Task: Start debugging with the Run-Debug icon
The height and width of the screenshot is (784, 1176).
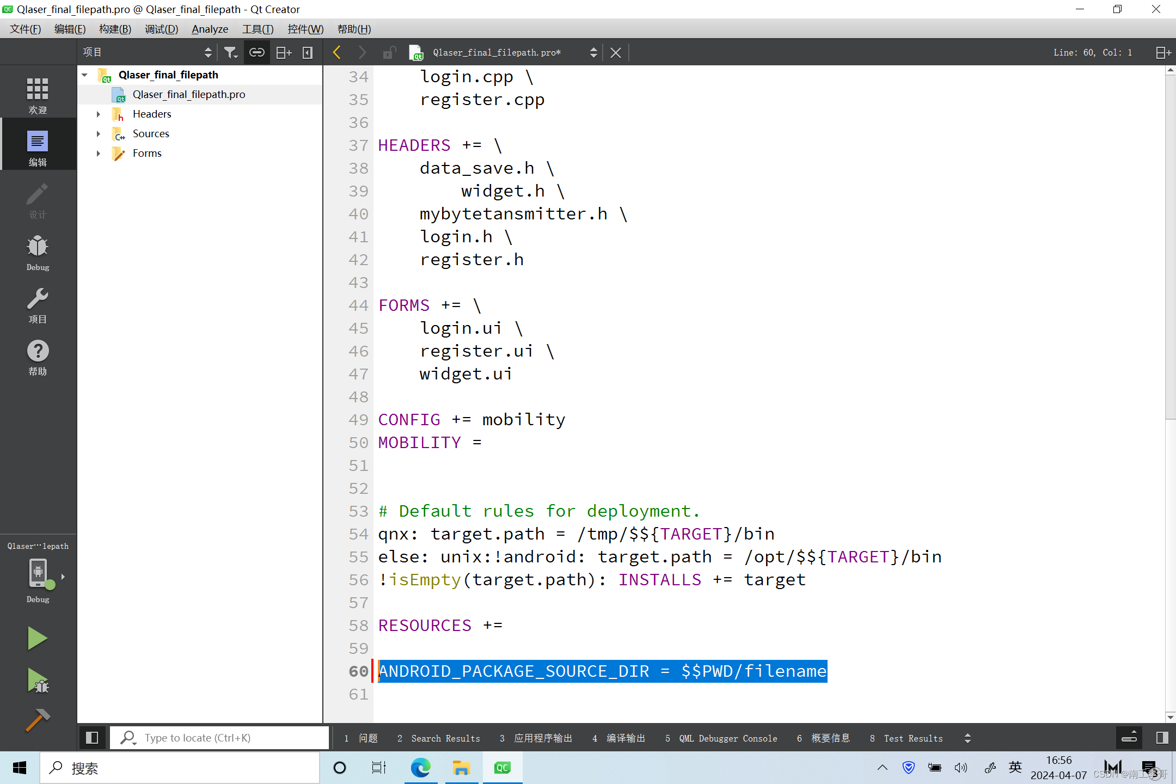Action: click(x=38, y=680)
